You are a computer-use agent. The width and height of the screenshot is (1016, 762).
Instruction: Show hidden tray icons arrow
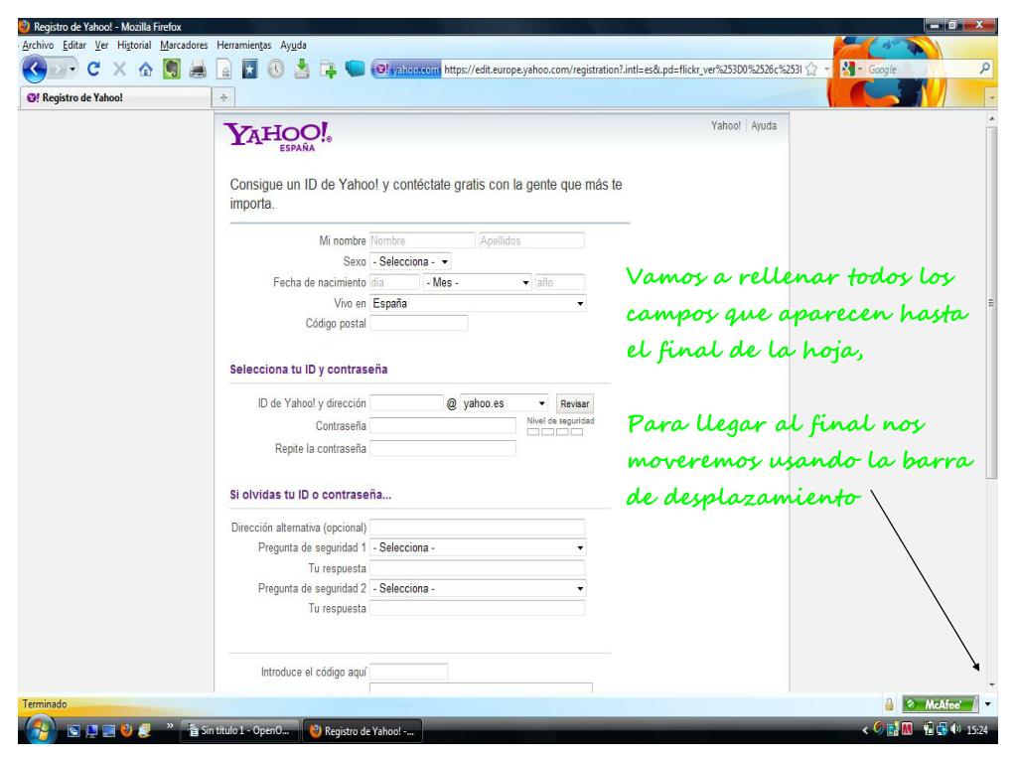[865, 731]
